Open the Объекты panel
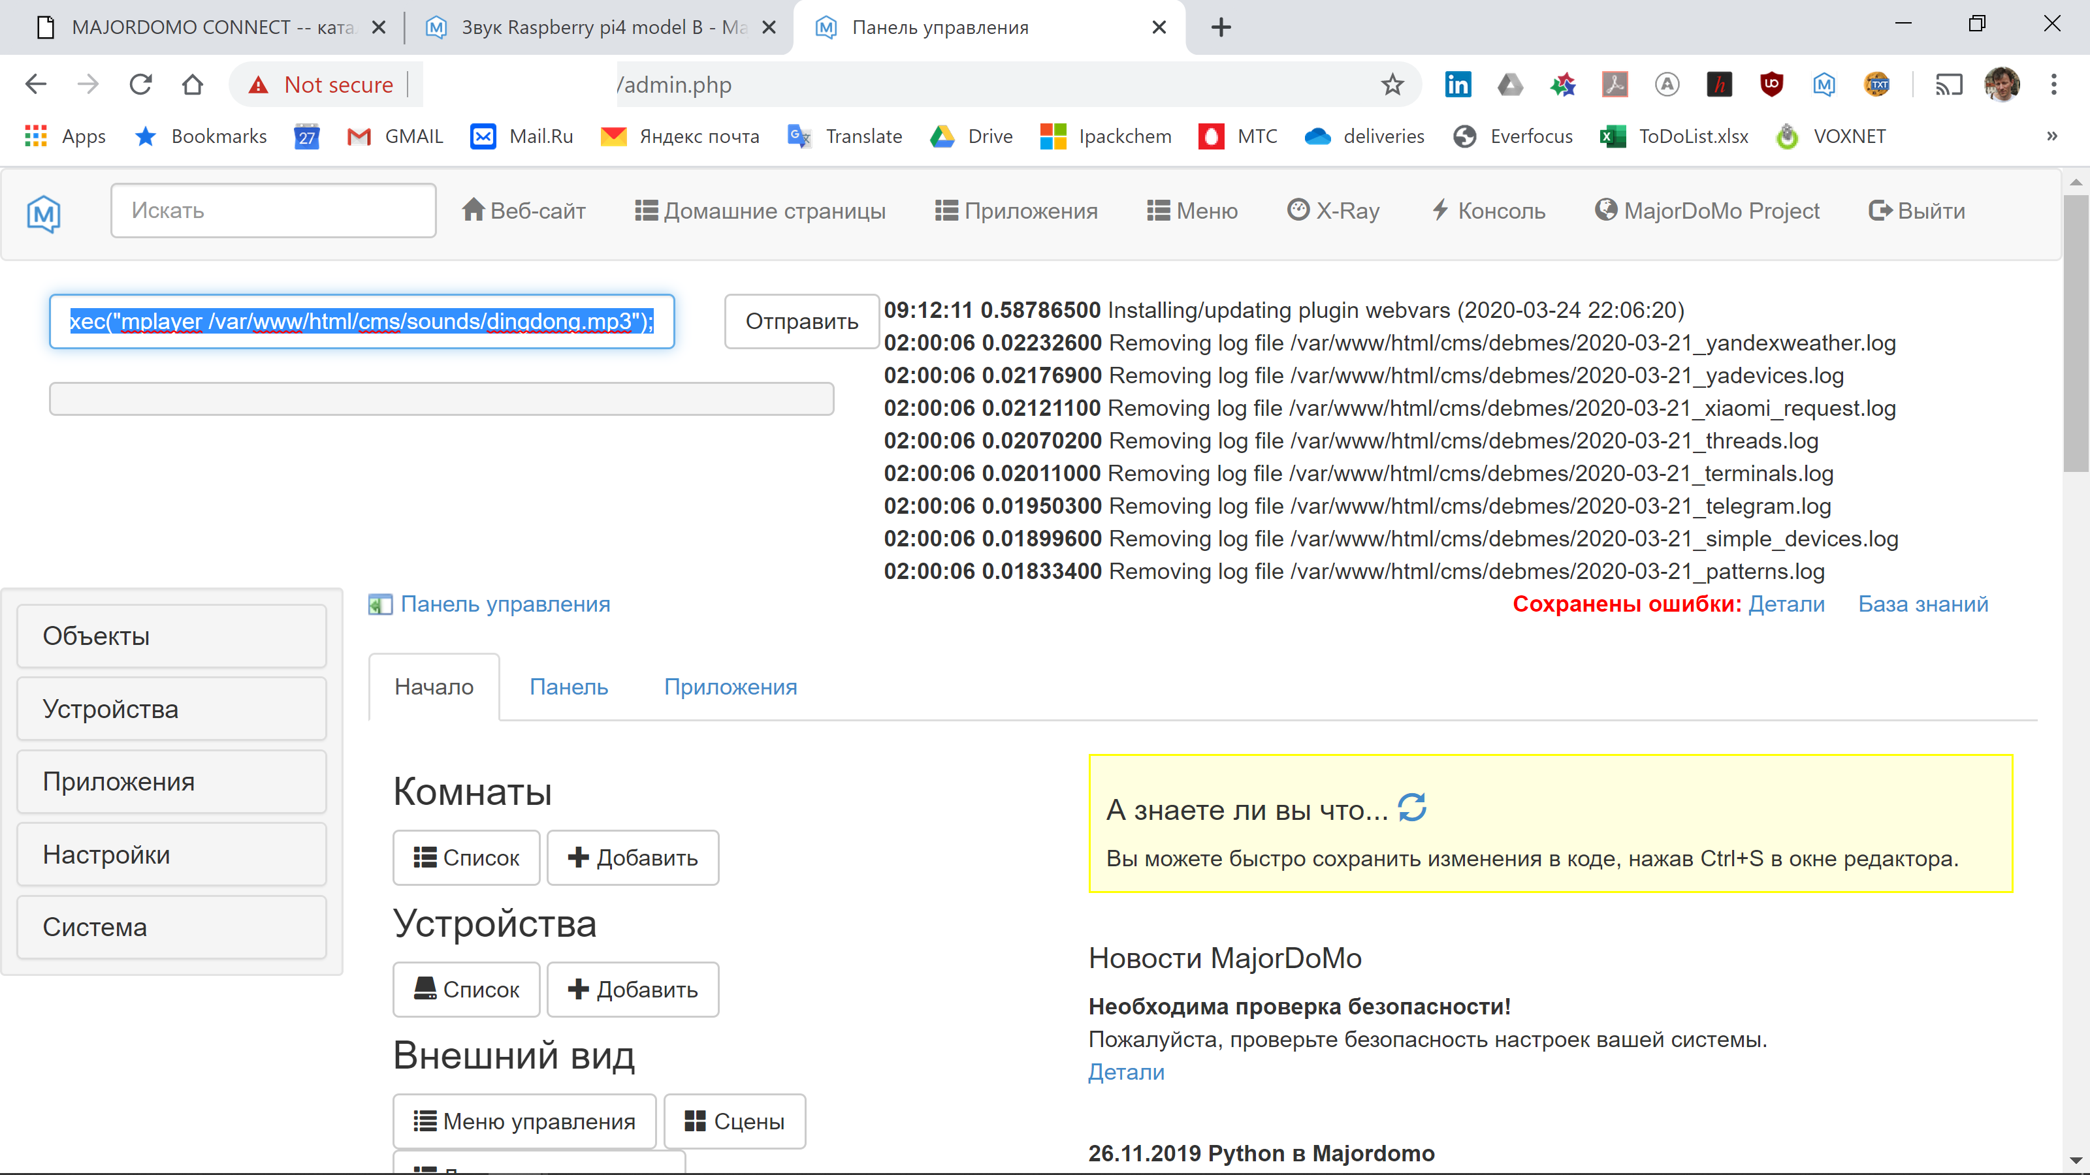The image size is (2090, 1175). point(170,636)
